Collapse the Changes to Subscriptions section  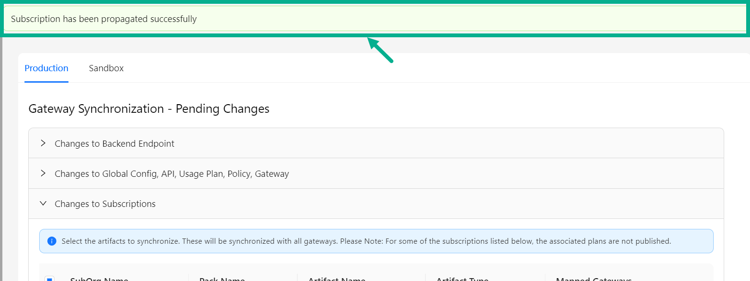tap(105, 204)
